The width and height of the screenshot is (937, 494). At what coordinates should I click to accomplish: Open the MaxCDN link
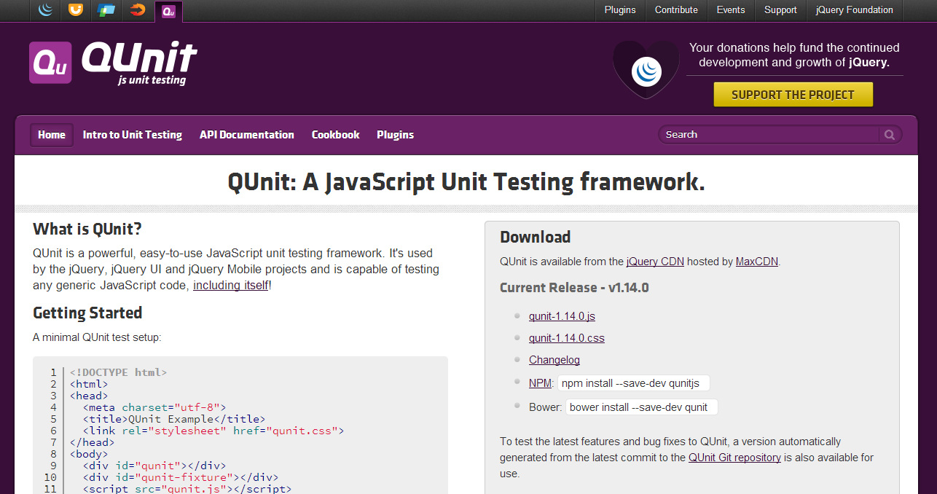[x=757, y=262]
